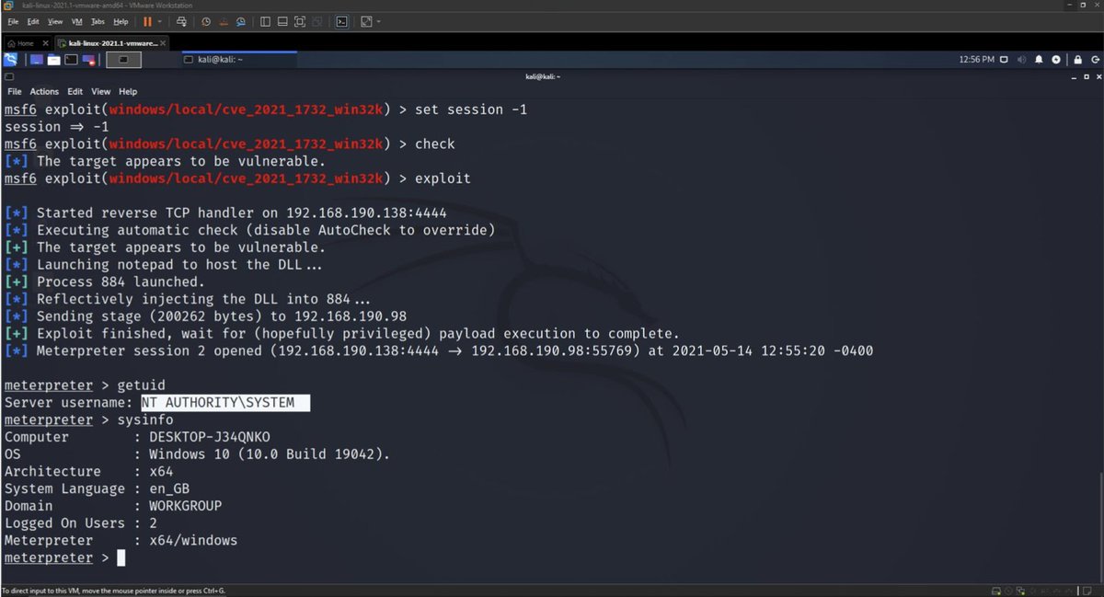
Task: Open the VMware VM menu
Action: [76, 21]
